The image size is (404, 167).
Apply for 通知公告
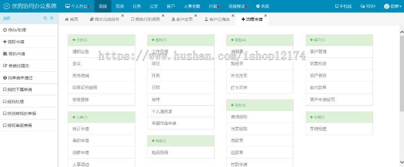point(101,51)
